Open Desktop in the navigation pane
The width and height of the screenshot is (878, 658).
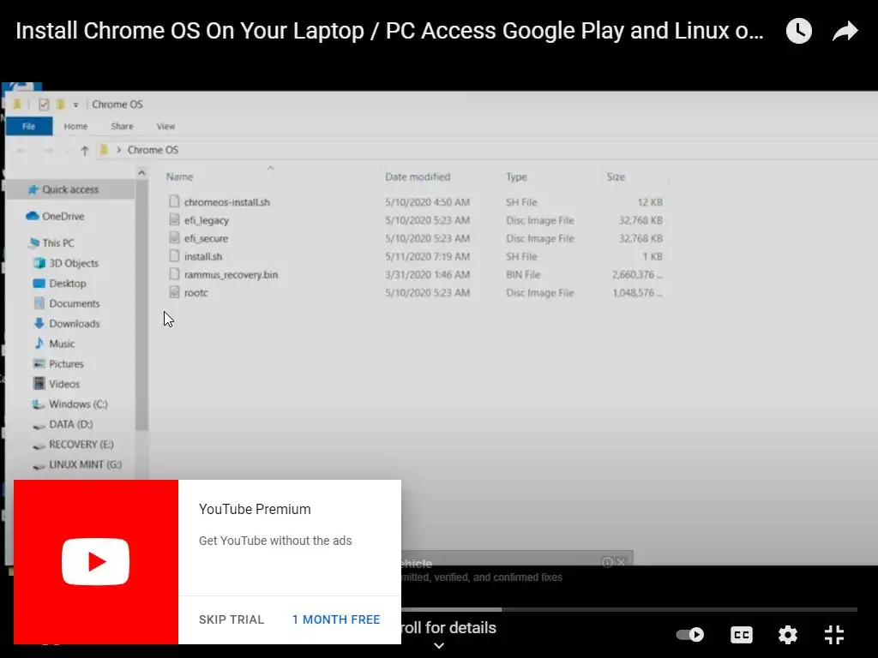(67, 283)
